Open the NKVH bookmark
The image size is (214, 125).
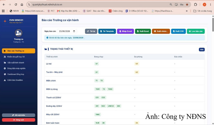coord(14,11)
